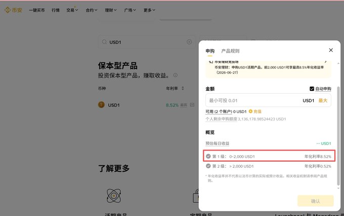Viewport: 344px width, 216px height.
Task: Click the dialog scrollbar
Action: pos(338,136)
